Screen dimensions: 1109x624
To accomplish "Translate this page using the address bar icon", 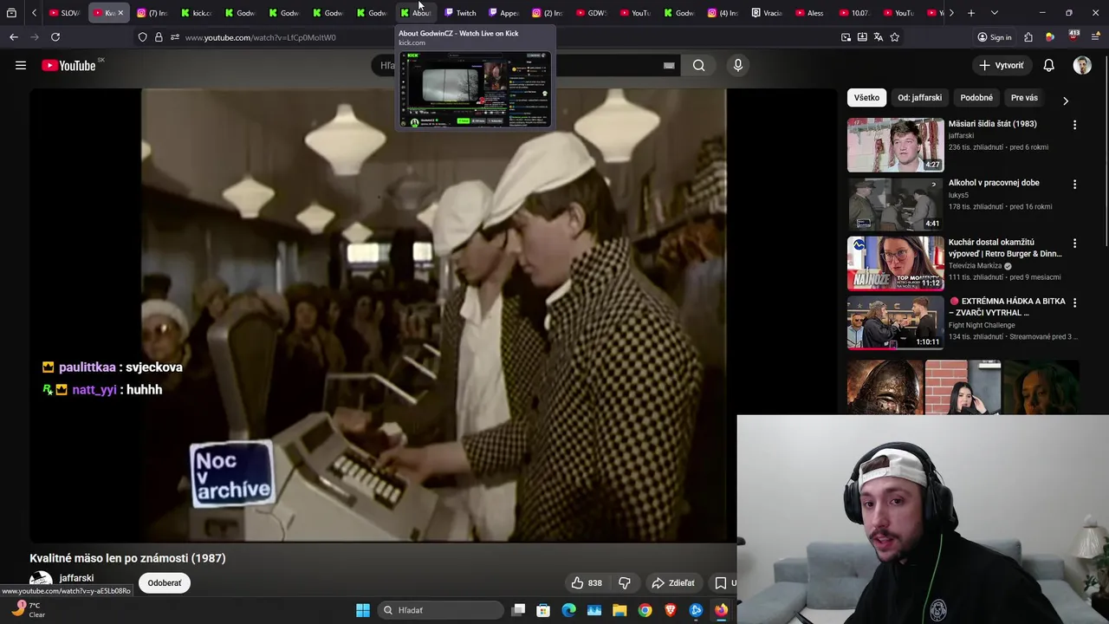I will click(878, 37).
